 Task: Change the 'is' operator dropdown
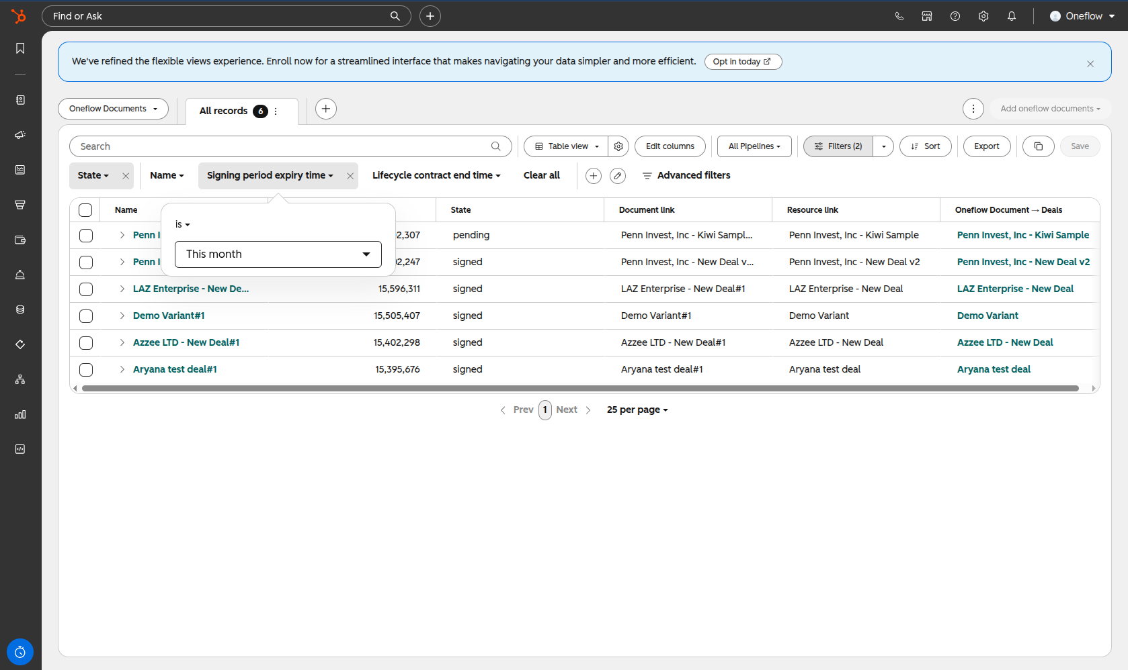[182, 224]
